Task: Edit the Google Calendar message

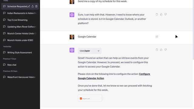Action: click(x=157, y=37)
